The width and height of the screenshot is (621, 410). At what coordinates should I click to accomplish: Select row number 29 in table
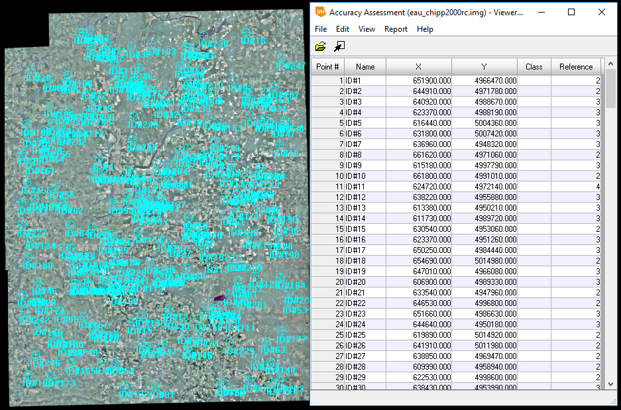coord(327,378)
